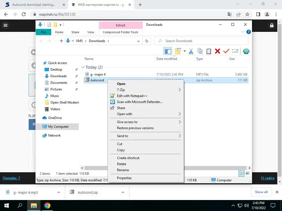Open Chrome three-dot menu

click(276, 14)
